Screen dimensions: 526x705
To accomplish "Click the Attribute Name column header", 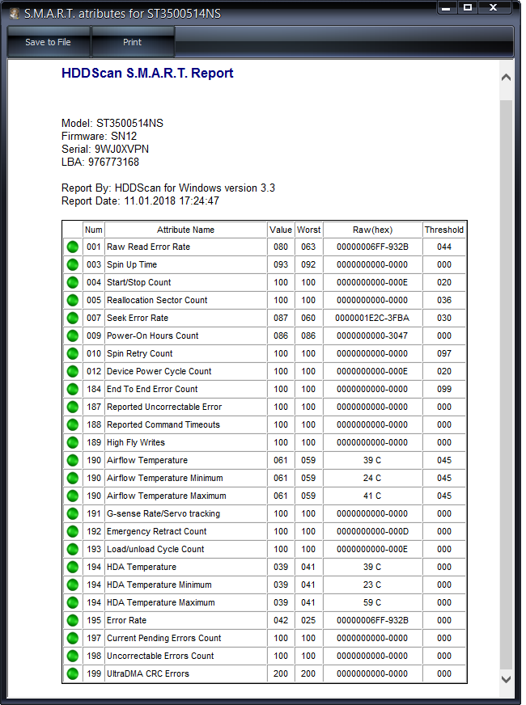I will (x=185, y=230).
